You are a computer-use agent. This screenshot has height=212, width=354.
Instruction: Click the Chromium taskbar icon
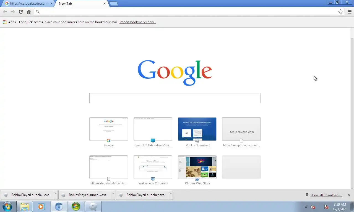pyautogui.click(x=59, y=206)
